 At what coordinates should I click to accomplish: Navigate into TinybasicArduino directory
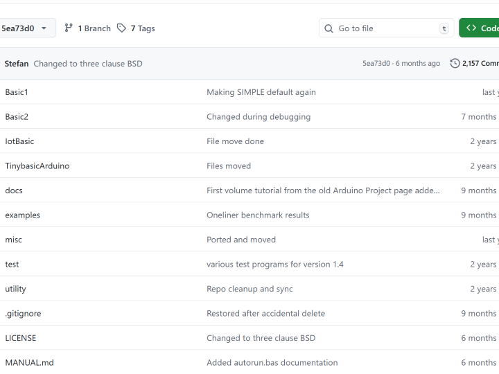pyautogui.click(x=37, y=166)
